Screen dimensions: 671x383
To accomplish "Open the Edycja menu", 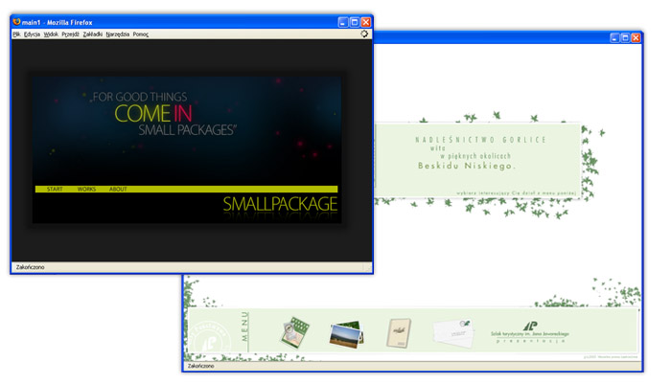I will tap(32, 34).
